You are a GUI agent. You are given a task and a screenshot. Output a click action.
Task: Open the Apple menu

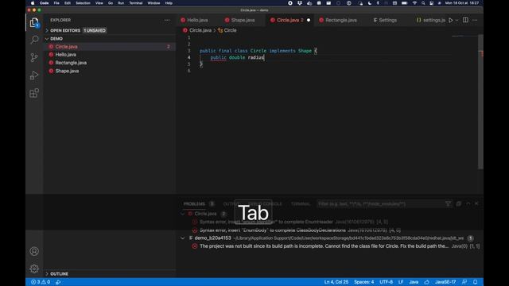click(x=33, y=3)
